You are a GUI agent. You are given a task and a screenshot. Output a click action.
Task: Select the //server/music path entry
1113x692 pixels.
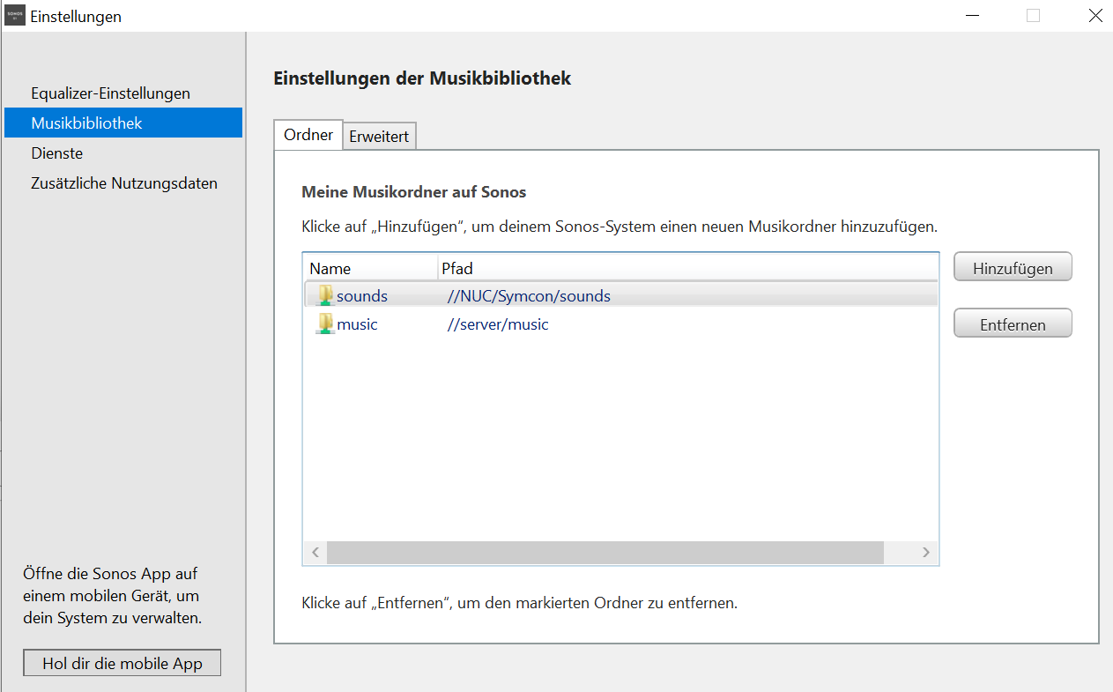coord(497,324)
